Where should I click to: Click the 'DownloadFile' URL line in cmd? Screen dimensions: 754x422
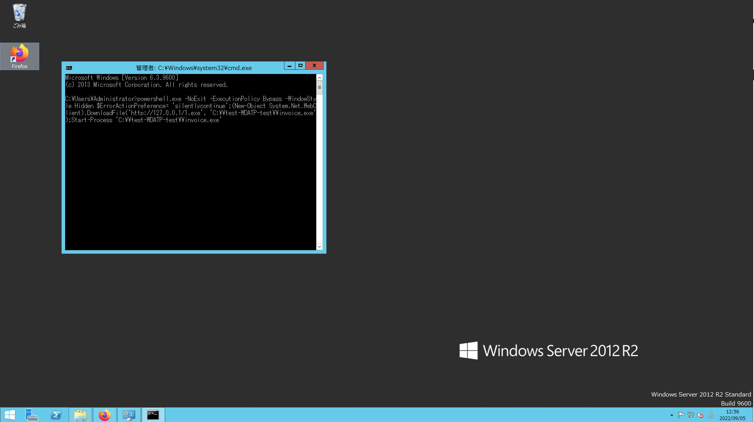tap(191, 113)
